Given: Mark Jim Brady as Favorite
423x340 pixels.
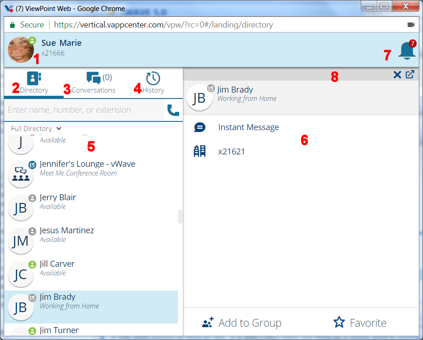Looking at the screenshot, I should (x=360, y=323).
